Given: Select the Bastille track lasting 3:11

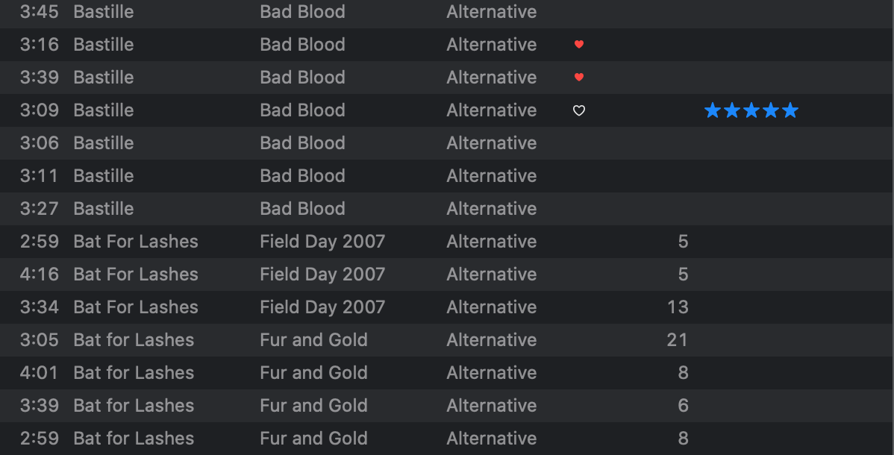Looking at the screenshot, I should (x=447, y=176).
